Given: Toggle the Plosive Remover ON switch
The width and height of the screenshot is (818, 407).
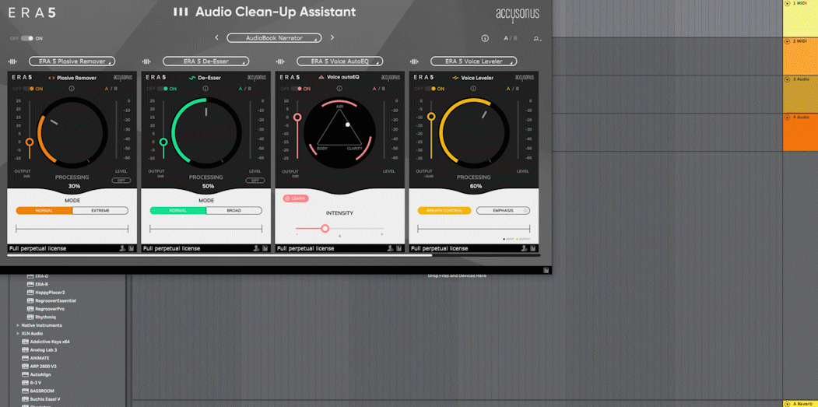Looking at the screenshot, I should (x=30, y=89).
